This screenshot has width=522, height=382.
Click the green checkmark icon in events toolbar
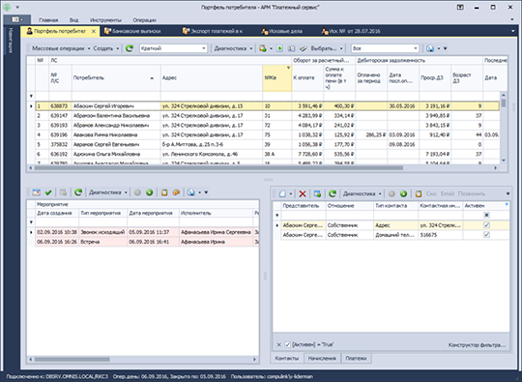coord(48,192)
